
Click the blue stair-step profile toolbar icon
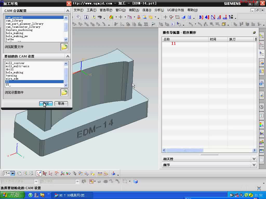[x=213, y=17]
